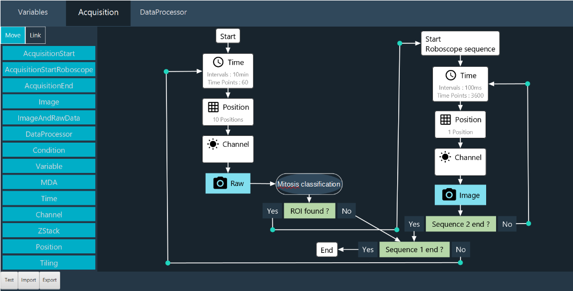This screenshot has width=573, height=291.
Task: Click Yes branch of Sequence 2 end
Action: 414,224
